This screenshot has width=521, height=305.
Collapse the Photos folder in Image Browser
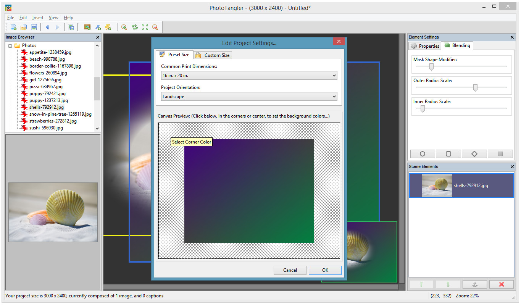click(x=10, y=45)
